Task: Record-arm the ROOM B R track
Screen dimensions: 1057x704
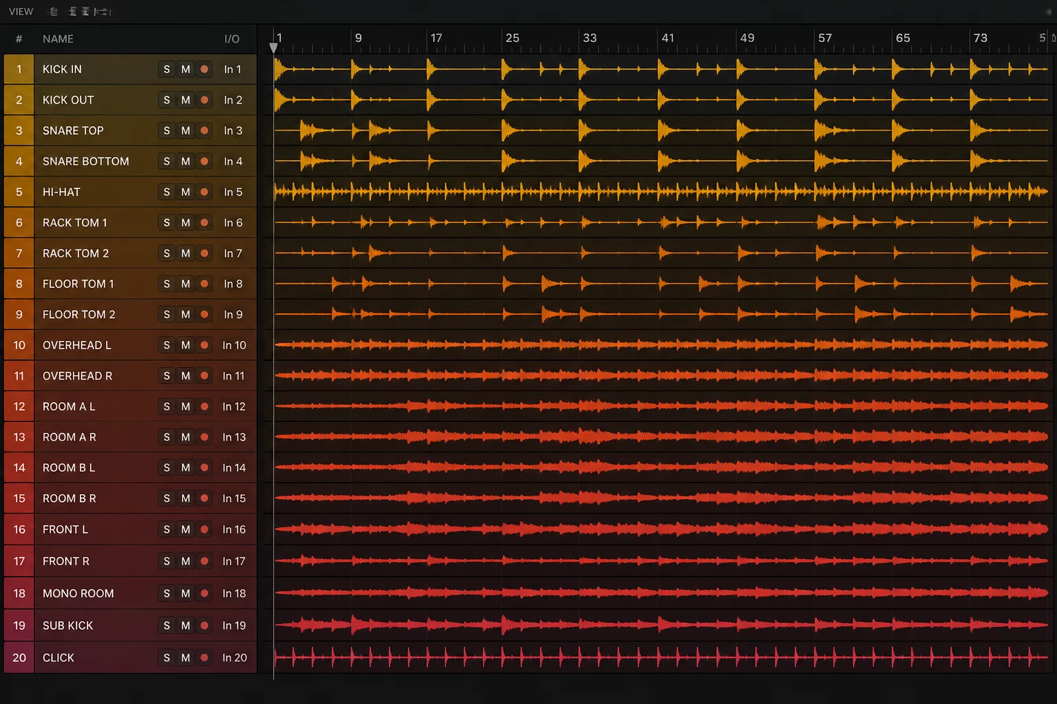Action: tap(204, 498)
